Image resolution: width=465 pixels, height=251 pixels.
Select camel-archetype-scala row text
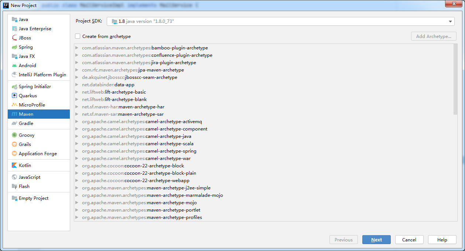click(x=137, y=144)
